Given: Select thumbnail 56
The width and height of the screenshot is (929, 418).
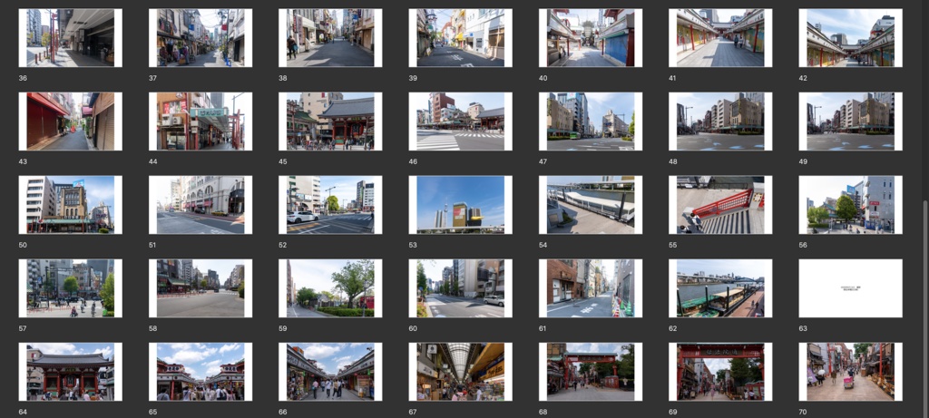Looking at the screenshot, I should pos(851,205).
